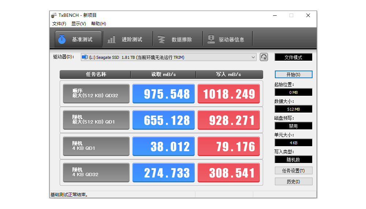Image resolution: width=366 pixels, height=209 pixels.
Task: Switch to the 基准测试 tab
Action: 78,39
